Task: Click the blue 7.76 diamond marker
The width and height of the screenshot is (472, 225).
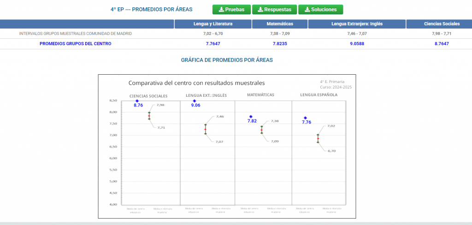Action: (305, 118)
